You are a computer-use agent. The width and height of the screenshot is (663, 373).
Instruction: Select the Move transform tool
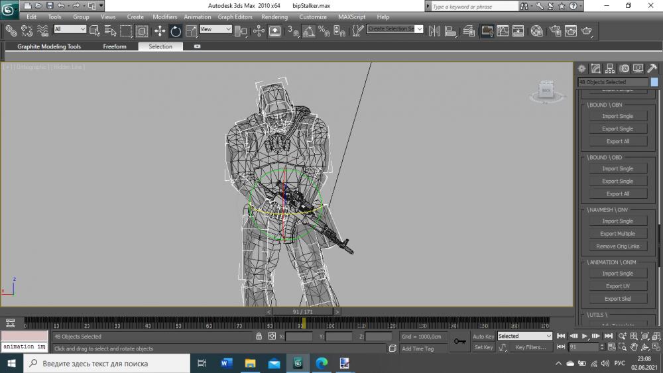coord(160,30)
